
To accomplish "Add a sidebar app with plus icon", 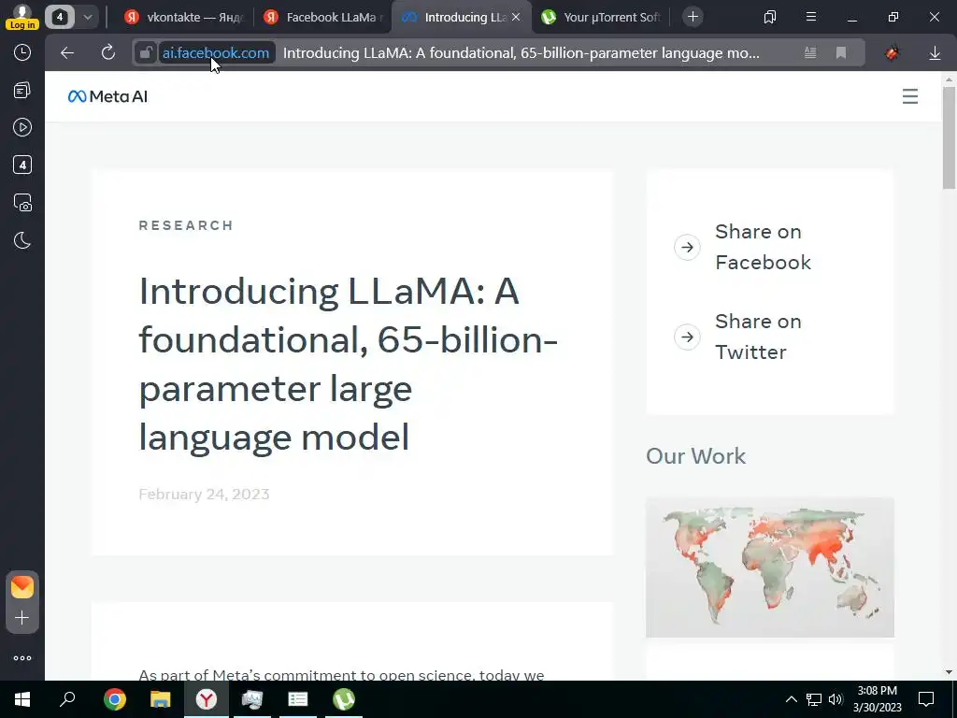I will [x=22, y=618].
